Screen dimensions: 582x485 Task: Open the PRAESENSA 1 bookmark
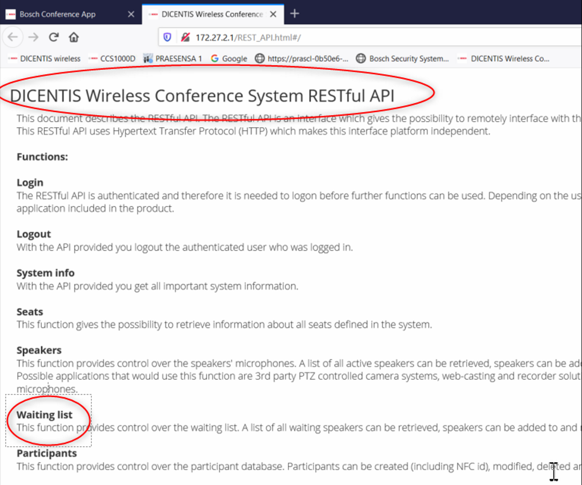173,59
